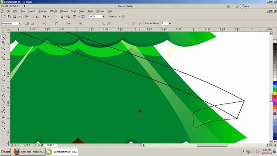Viewport: 277px width, 156px height.
Task: Pick the red swatch in color palette
Action: coord(275,97)
